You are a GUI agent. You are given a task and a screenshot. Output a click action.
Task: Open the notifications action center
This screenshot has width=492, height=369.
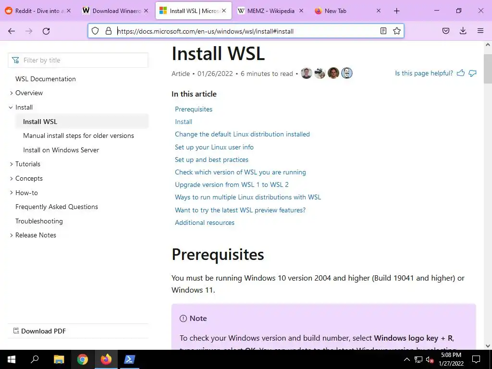click(476, 359)
